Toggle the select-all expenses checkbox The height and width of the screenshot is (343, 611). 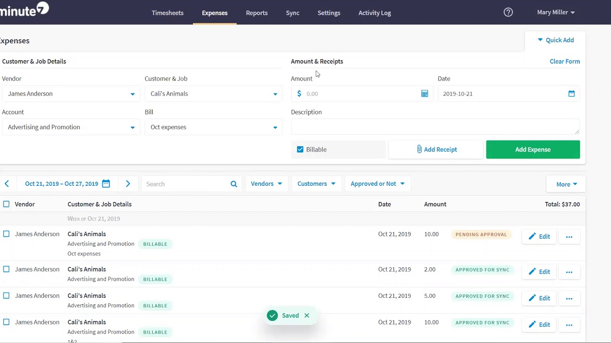[6, 204]
